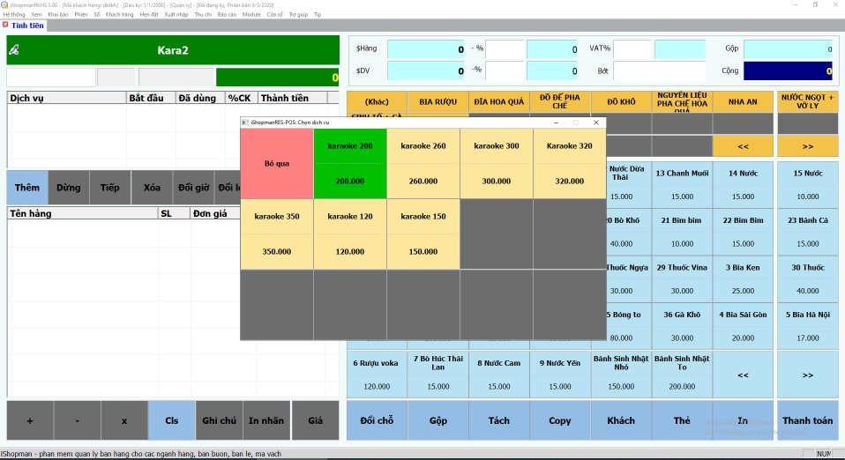Viewport: 845px width, 460px height.
Task: Pick the karaoke 150 service
Action: (423, 234)
